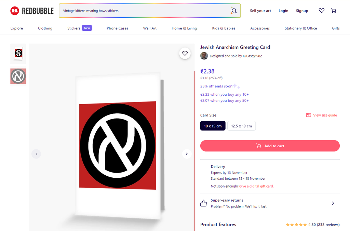Select 10 x 15 cm card size
Image resolution: width=350 pixels, height=231 pixels.
tap(213, 126)
